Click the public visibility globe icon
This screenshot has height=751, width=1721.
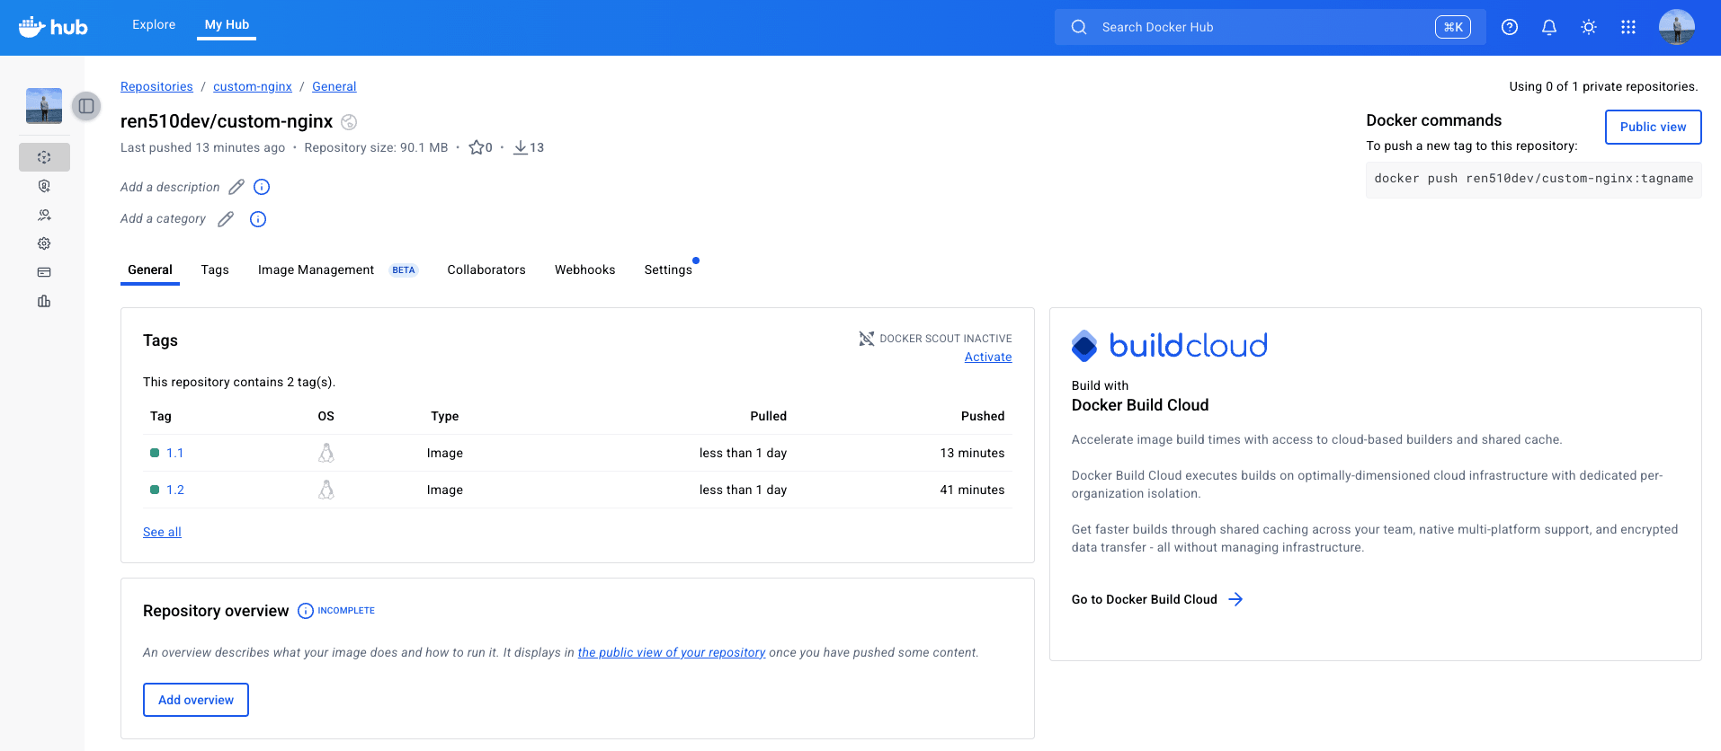click(349, 122)
